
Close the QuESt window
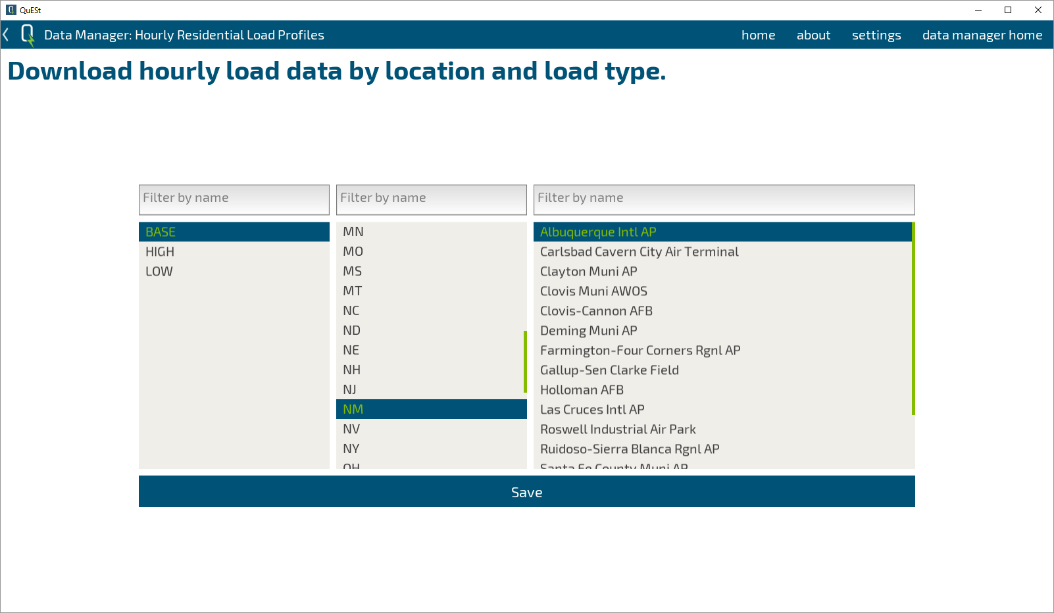(x=1038, y=10)
